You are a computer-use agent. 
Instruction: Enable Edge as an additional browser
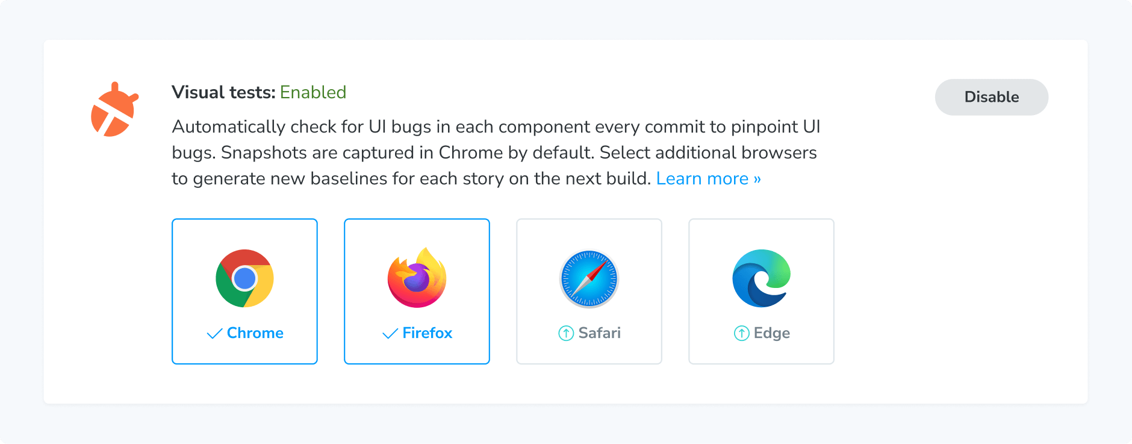pos(761,292)
